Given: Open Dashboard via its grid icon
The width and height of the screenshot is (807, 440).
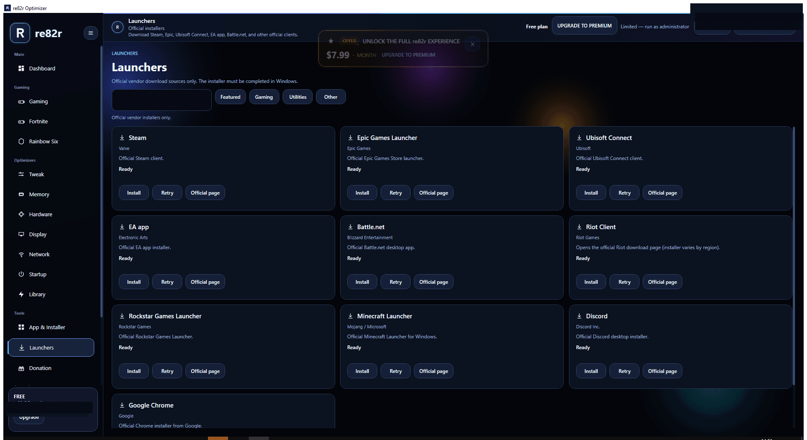Looking at the screenshot, I should 21,68.
